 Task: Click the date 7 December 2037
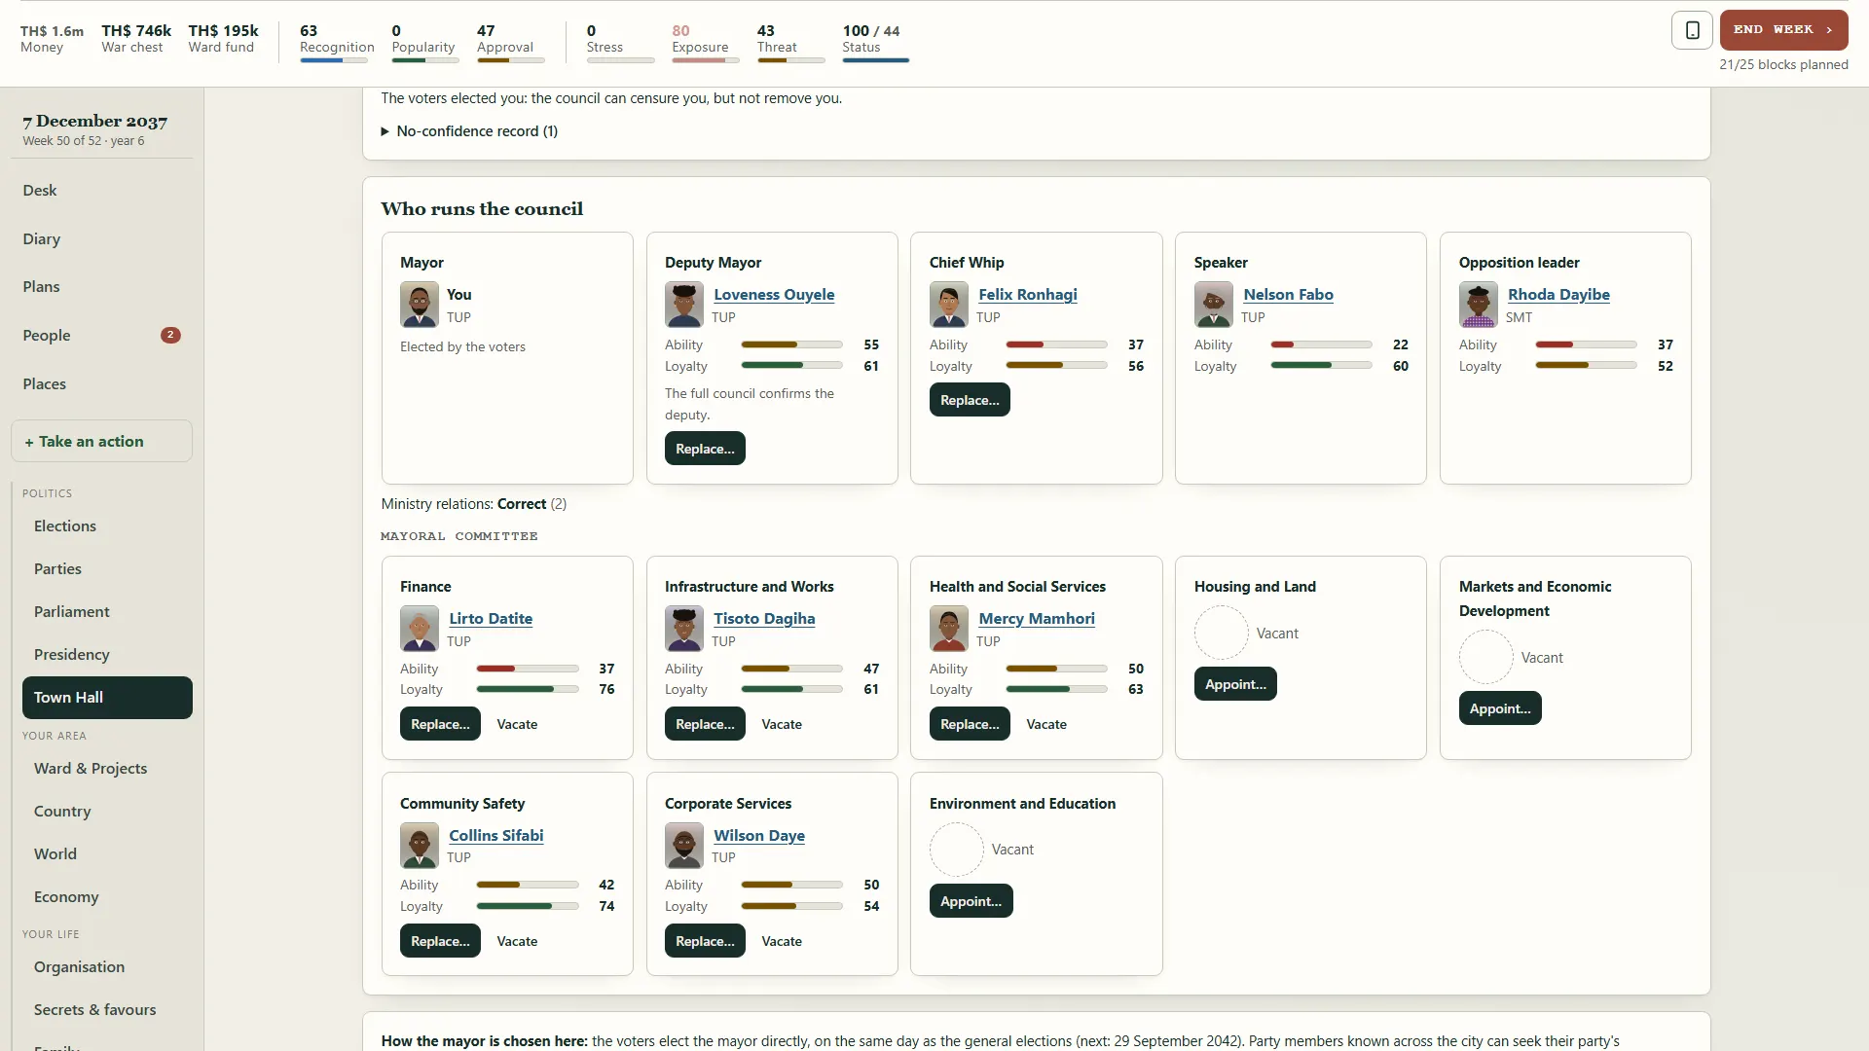(95, 122)
